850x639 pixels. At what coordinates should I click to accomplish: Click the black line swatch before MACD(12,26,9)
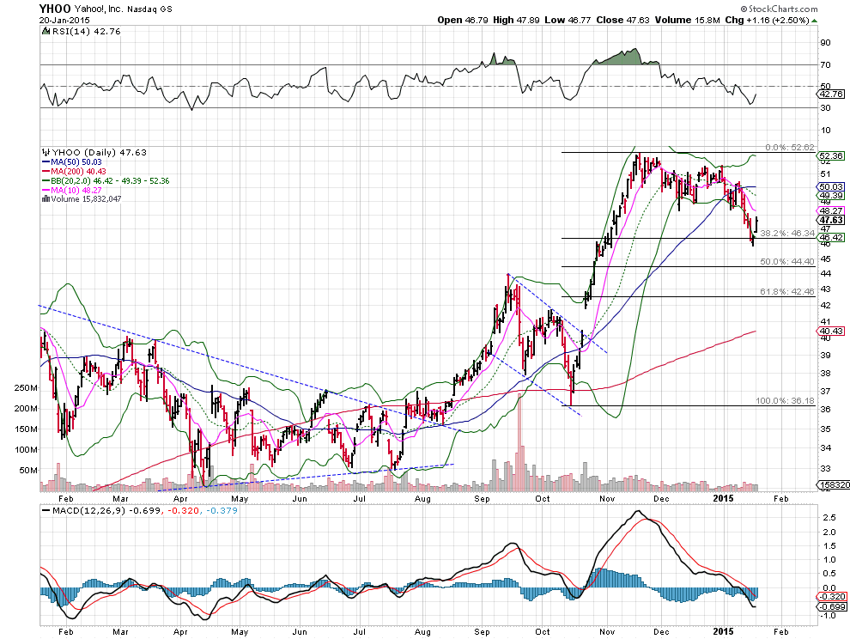pos(46,510)
